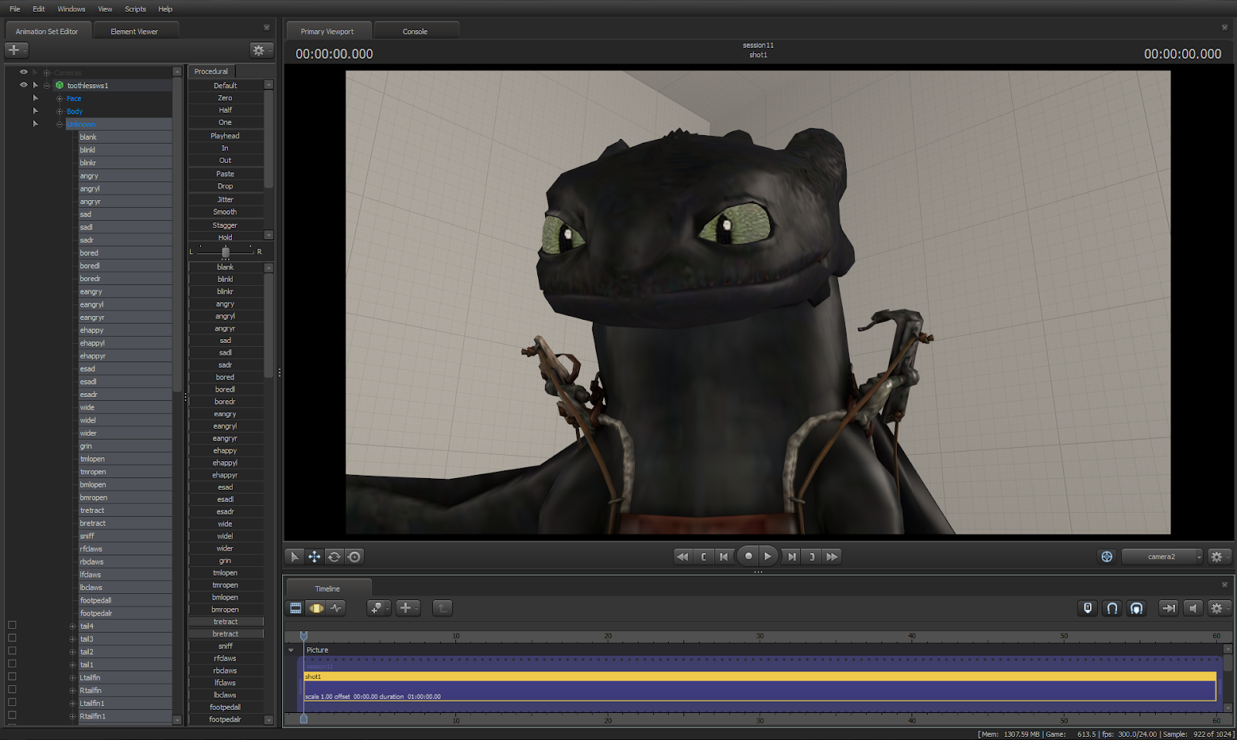Select the rotate manipulator tool

pos(334,556)
